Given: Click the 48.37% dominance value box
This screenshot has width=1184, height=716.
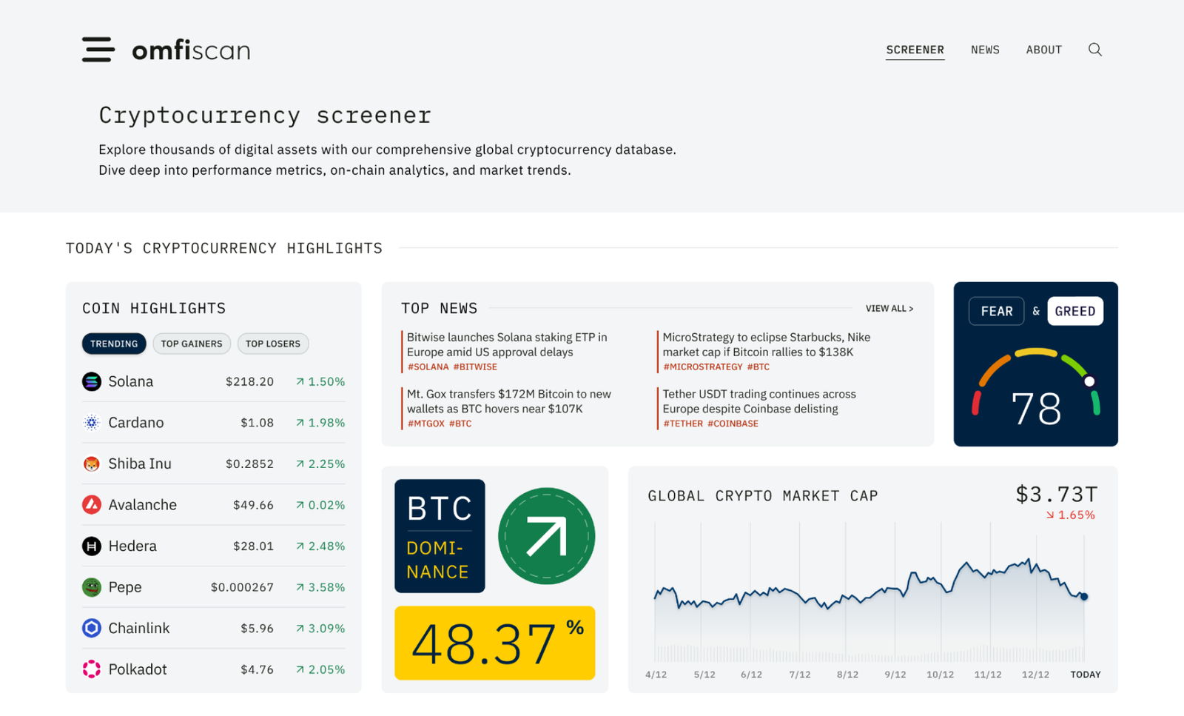Looking at the screenshot, I should pyautogui.click(x=495, y=643).
